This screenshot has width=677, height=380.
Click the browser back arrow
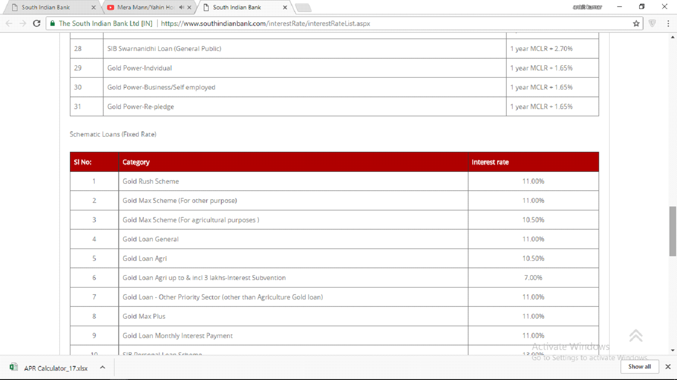9,23
